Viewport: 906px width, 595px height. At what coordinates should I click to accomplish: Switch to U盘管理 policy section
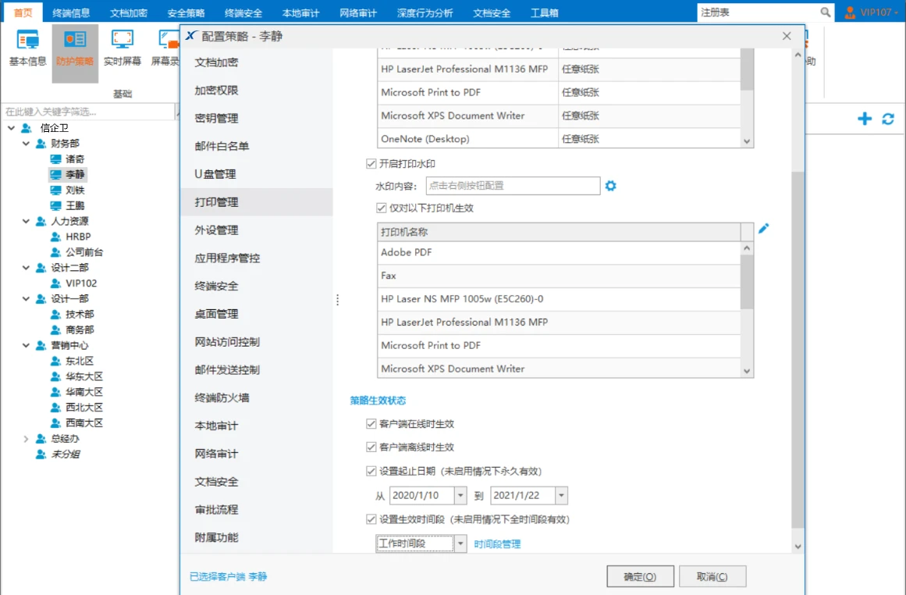(x=257, y=174)
